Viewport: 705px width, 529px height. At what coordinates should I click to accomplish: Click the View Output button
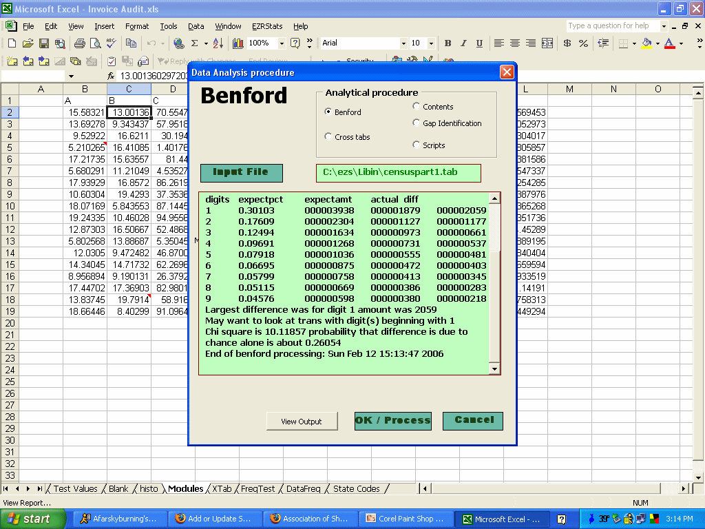tap(302, 422)
